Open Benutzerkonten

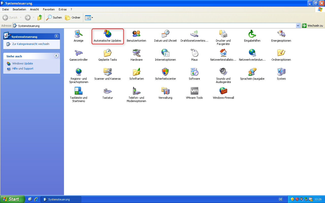point(136,34)
